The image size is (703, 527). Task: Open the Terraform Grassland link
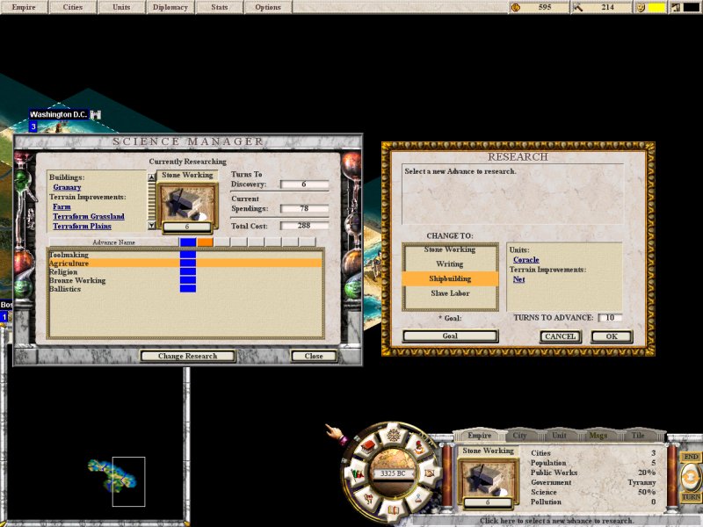[x=89, y=216]
